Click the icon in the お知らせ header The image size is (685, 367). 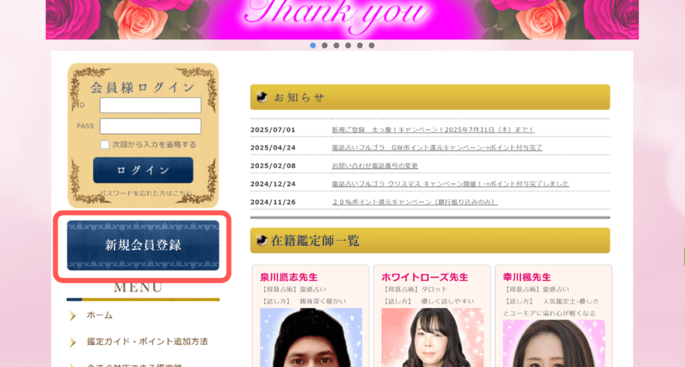pos(262,97)
